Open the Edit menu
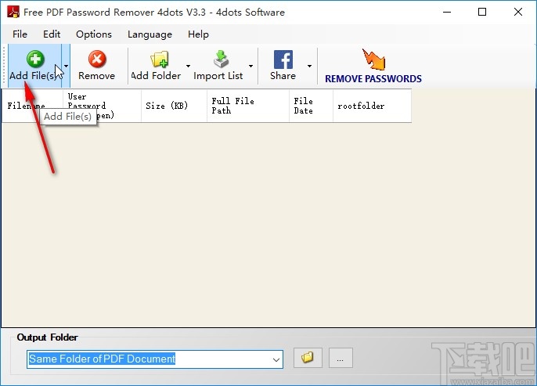 coord(52,34)
